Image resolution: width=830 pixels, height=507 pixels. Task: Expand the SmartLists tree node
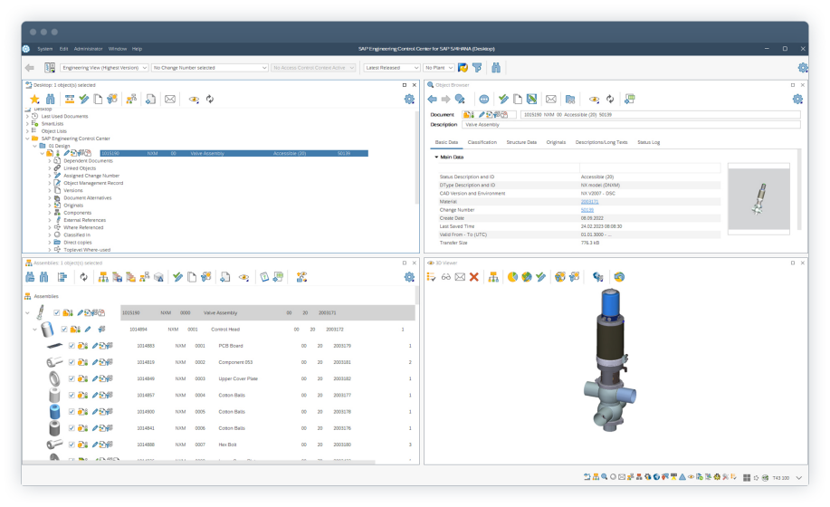(x=27, y=124)
